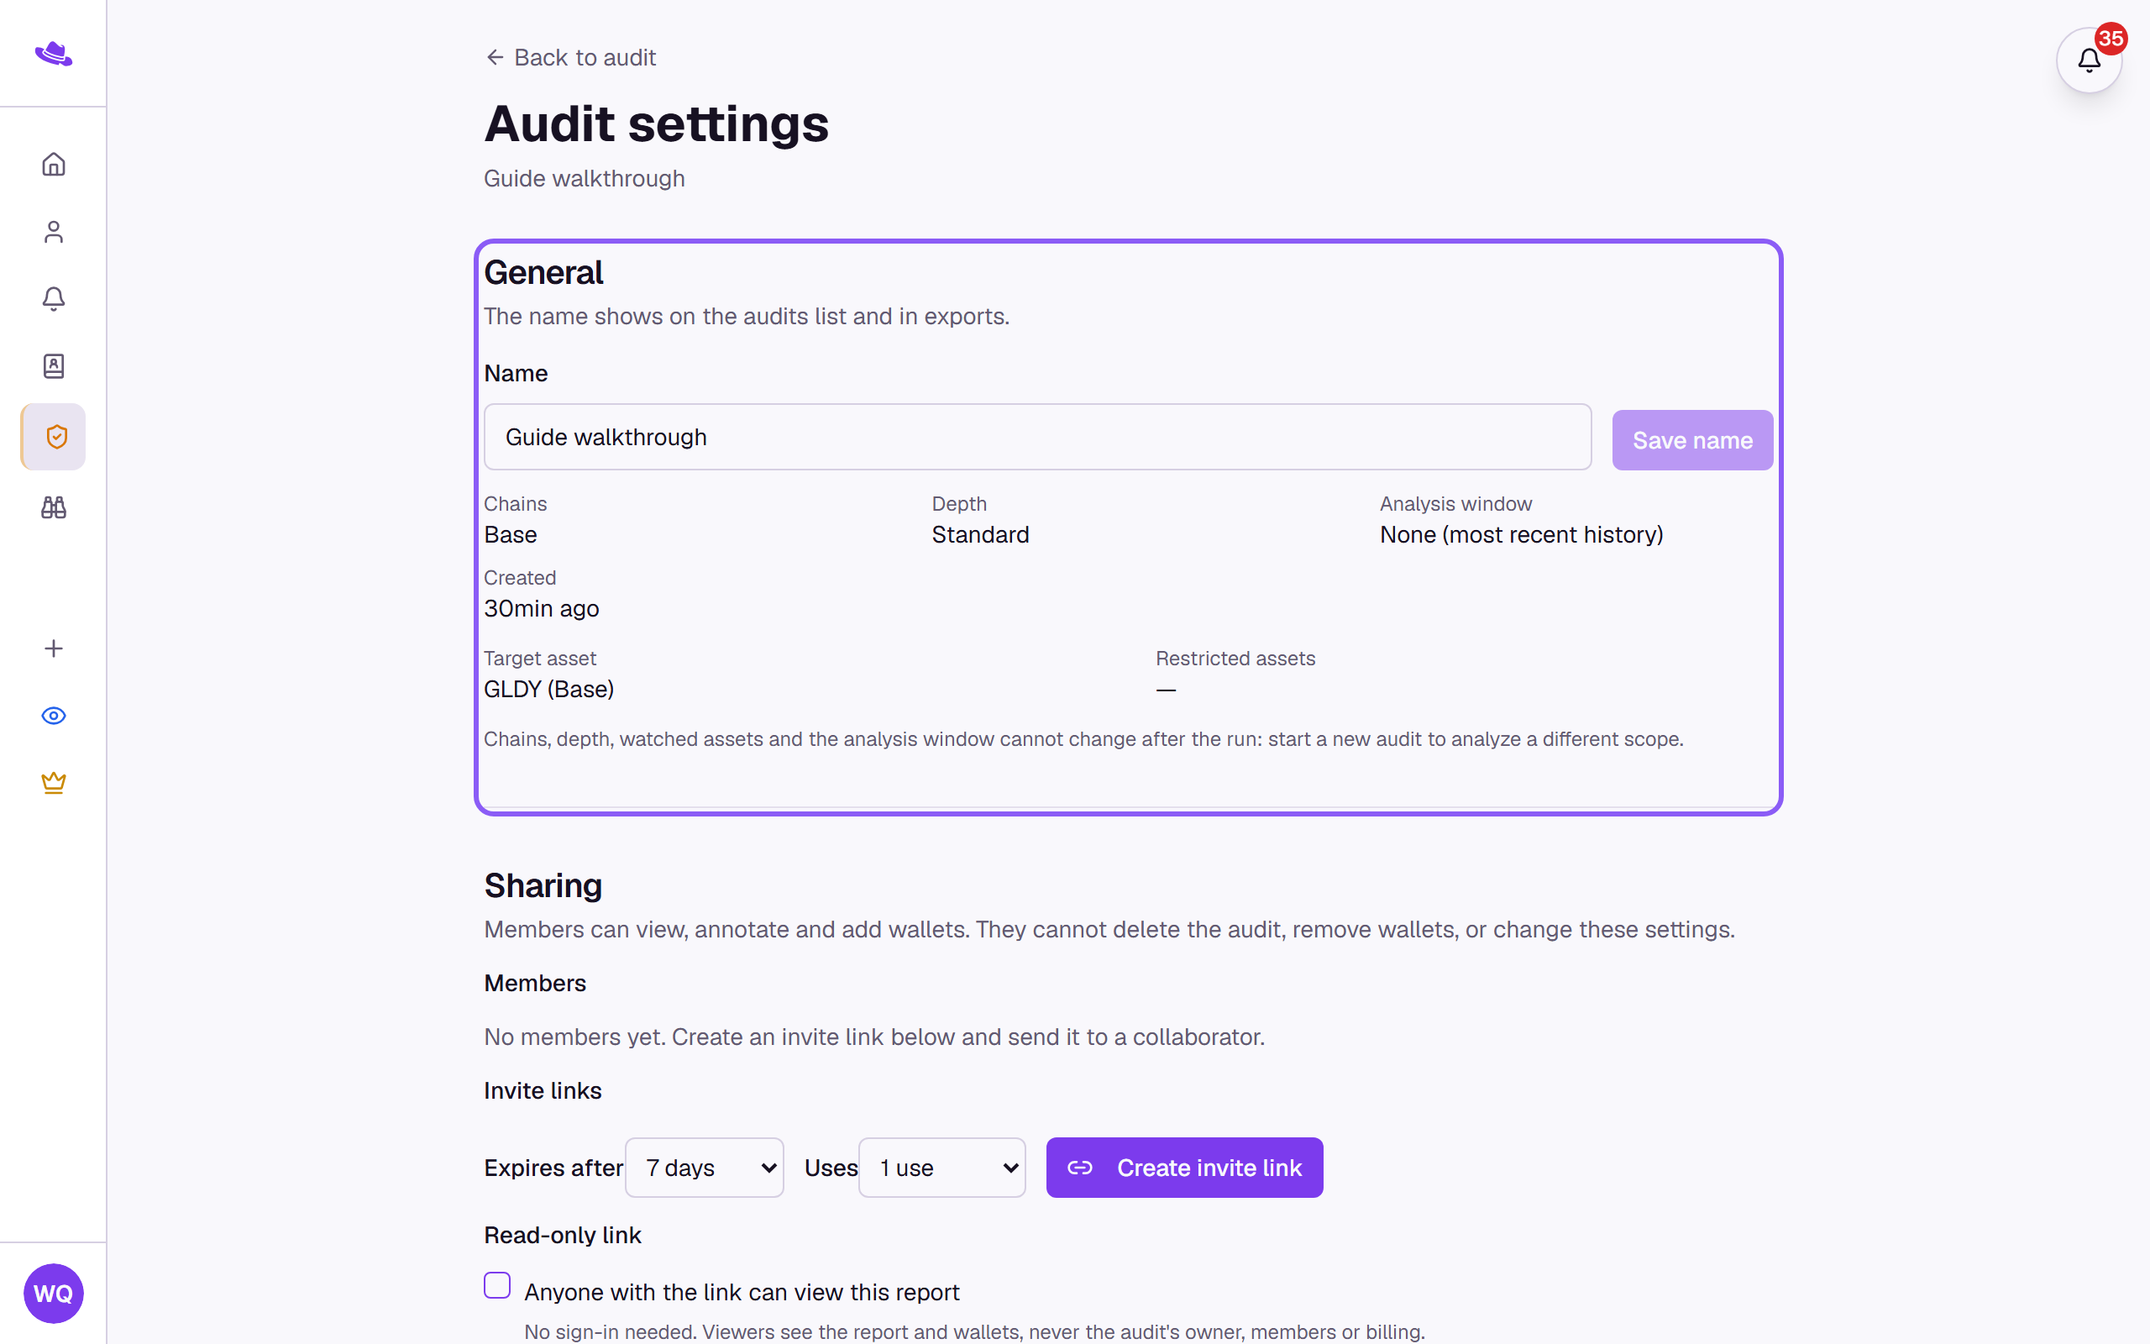This screenshot has height=1344, width=2150.
Task: Click the 'None (most recent history)' value
Action: 1521,535
